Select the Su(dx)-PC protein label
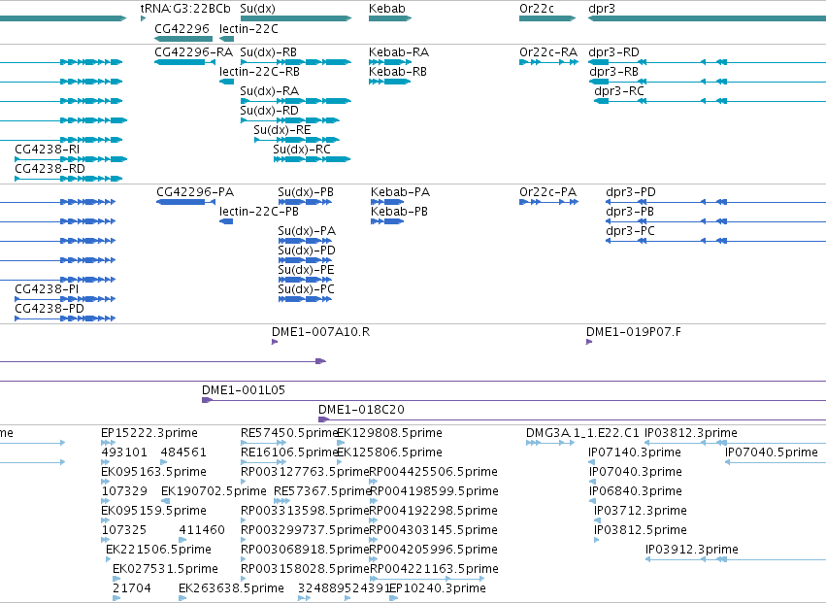This screenshot has height=603, width=826. tap(306, 289)
